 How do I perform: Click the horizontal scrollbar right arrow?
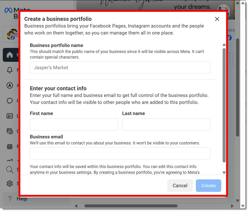232,206
